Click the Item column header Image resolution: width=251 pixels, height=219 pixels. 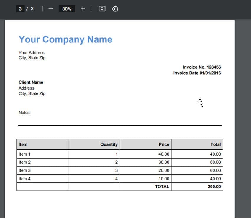23,144
